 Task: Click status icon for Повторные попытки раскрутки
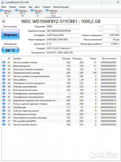[x=4, y=83]
